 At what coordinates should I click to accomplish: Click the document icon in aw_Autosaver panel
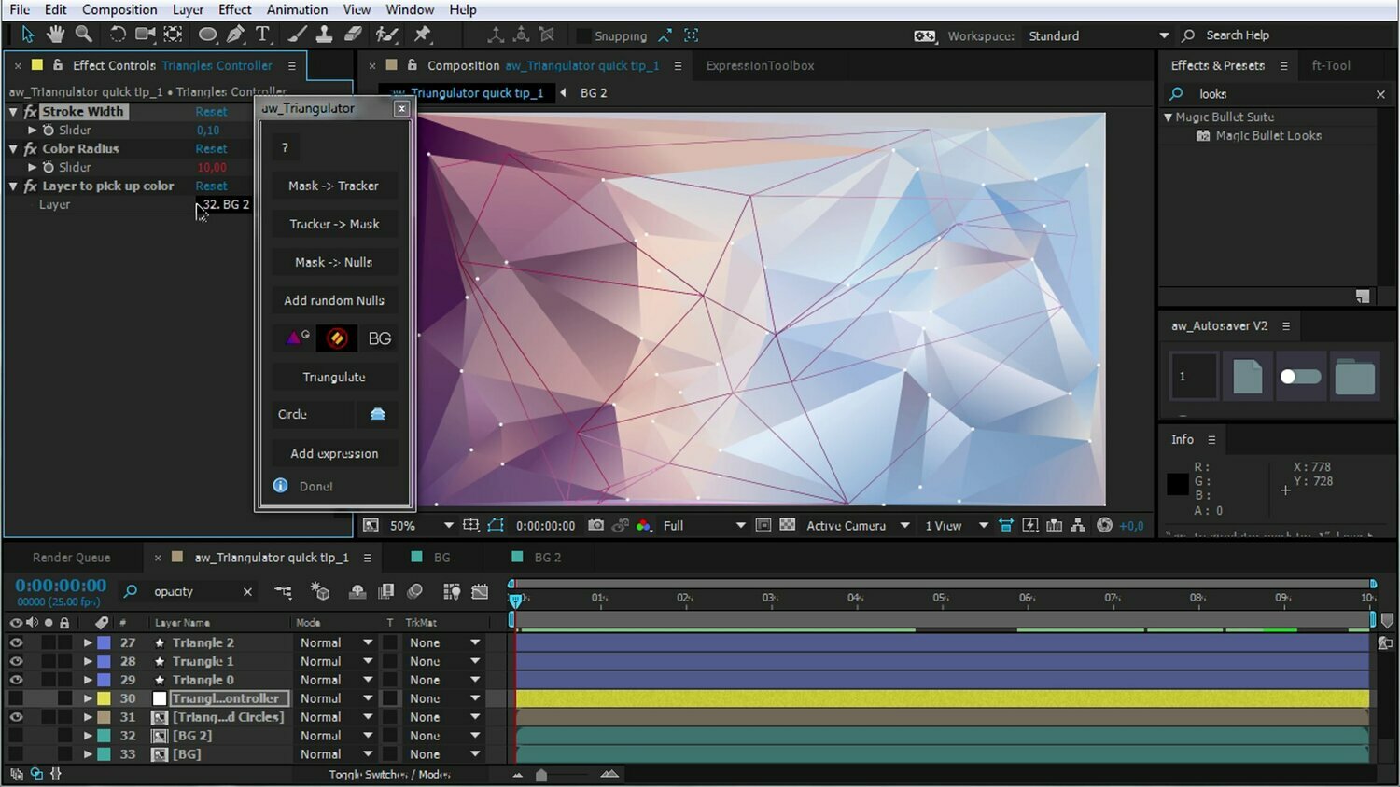tap(1247, 377)
